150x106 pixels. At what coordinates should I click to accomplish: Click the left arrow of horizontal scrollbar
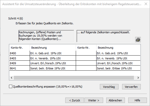pyautogui.click(x=12, y=78)
